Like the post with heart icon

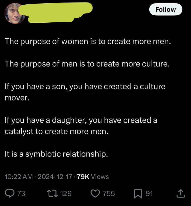95,193
